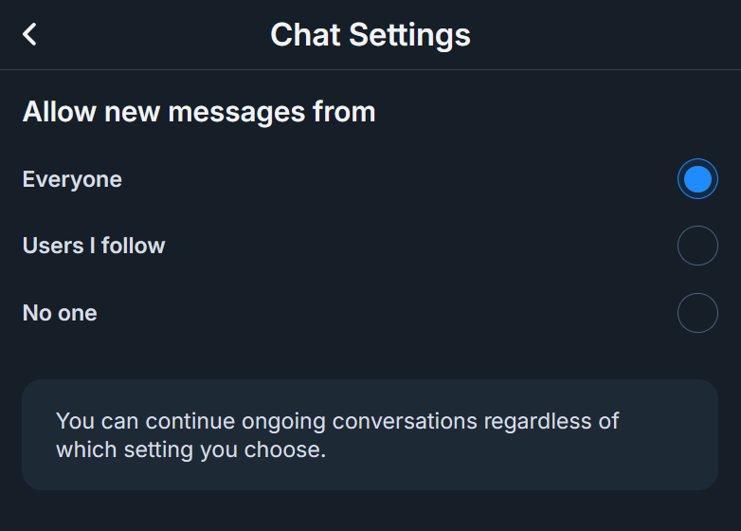The image size is (741, 531).
Task: Click the Chat Settings title
Action: pyautogui.click(x=370, y=35)
